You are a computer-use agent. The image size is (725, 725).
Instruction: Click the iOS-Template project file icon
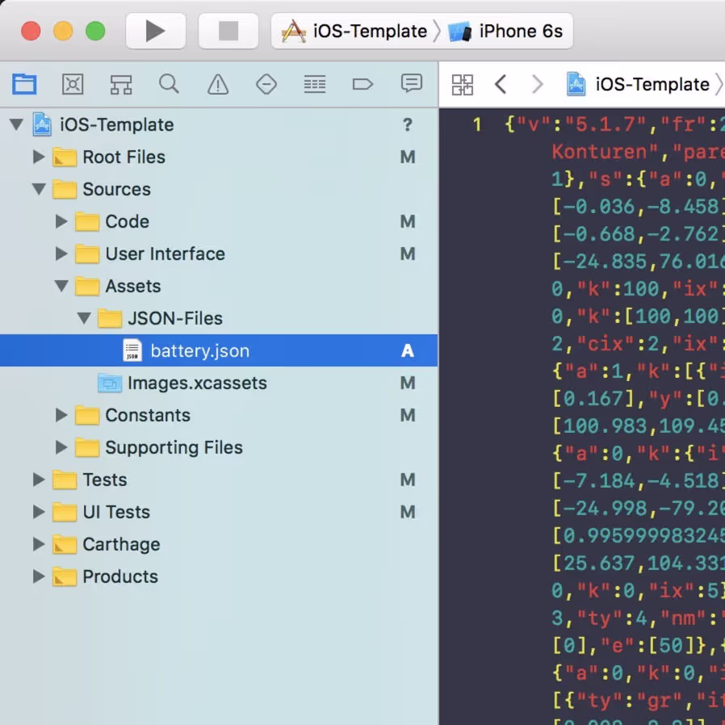pyautogui.click(x=42, y=124)
